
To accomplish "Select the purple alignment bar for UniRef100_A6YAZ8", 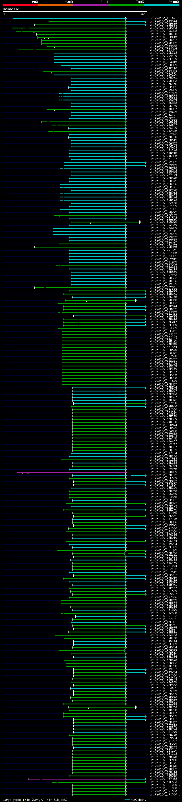I will 77,779.
